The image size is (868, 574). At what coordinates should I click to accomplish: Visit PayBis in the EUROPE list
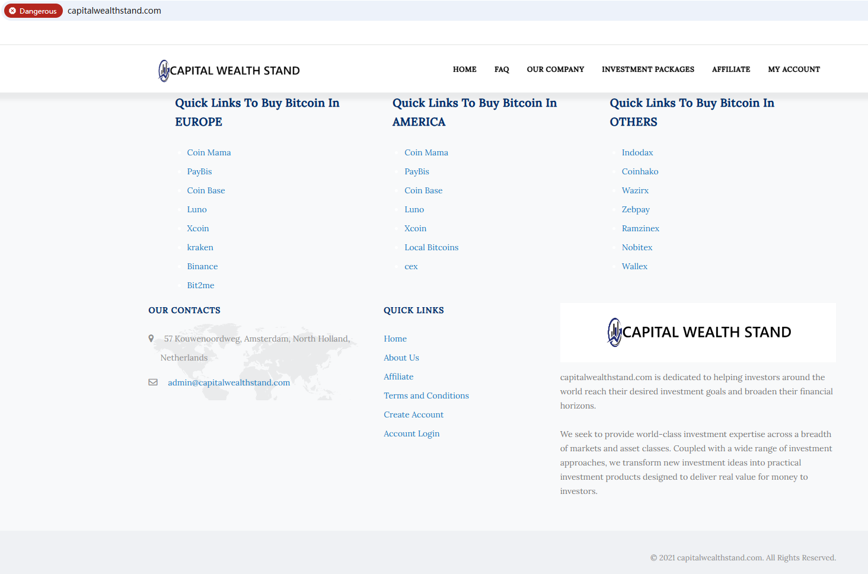[x=200, y=171]
